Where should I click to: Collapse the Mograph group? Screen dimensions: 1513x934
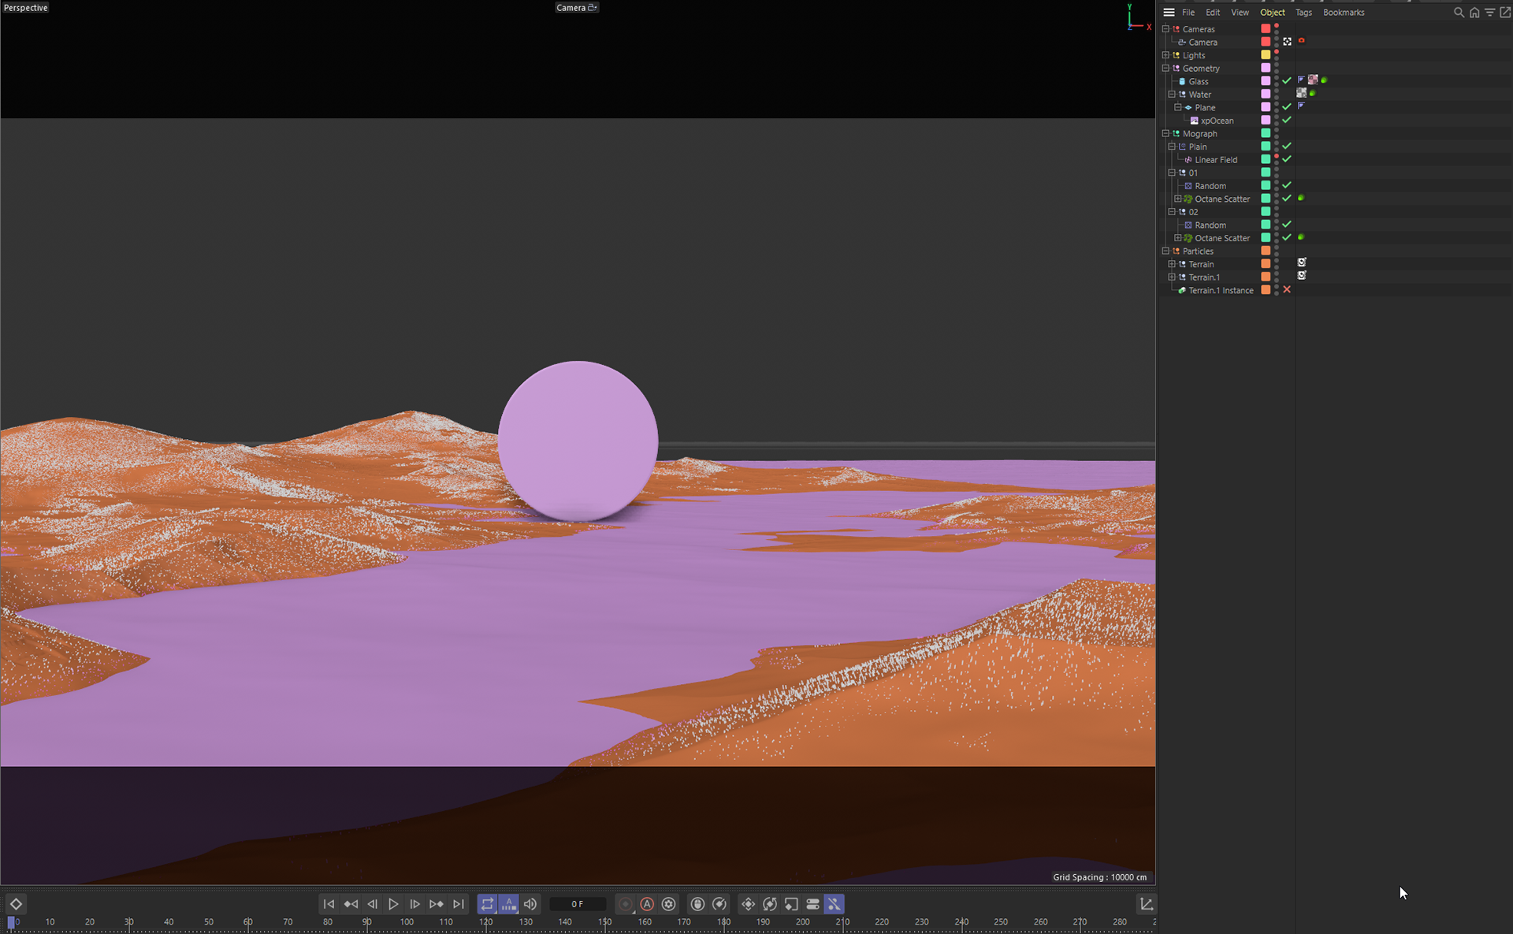(x=1165, y=133)
